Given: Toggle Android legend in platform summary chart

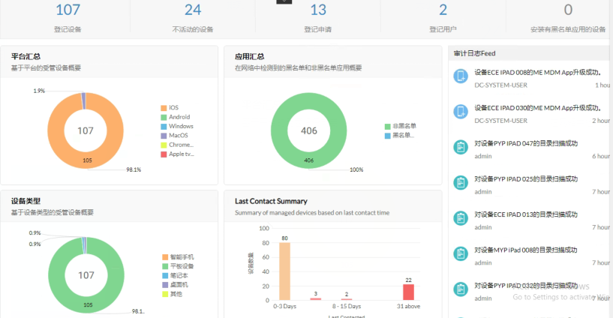Looking at the screenshot, I should [x=176, y=117].
